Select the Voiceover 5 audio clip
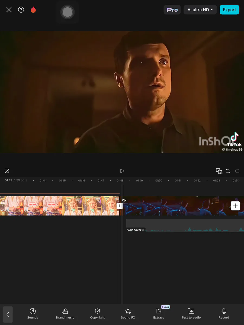Image resolution: width=244 pixels, height=325 pixels. point(185,226)
